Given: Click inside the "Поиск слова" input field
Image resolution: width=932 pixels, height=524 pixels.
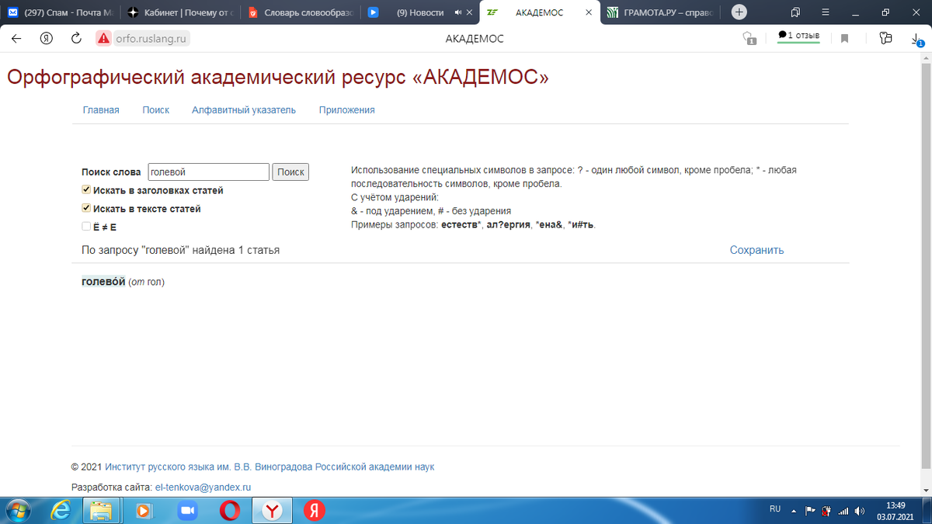Looking at the screenshot, I should pyautogui.click(x=208, y=172).
